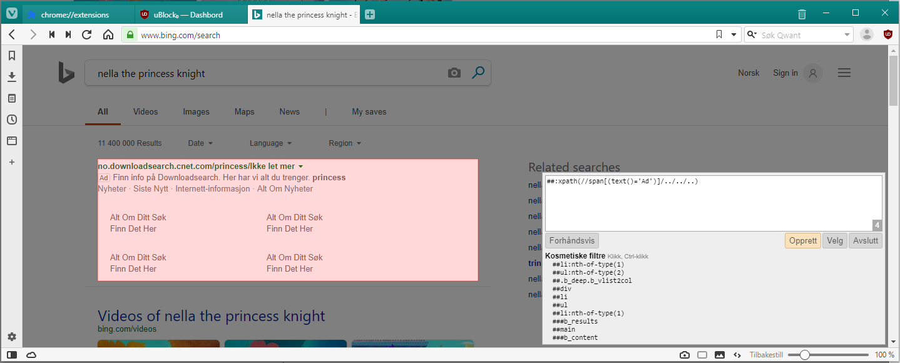Open the My saves tab
Viewport: 900px width, 363px height.
[369, 111]
